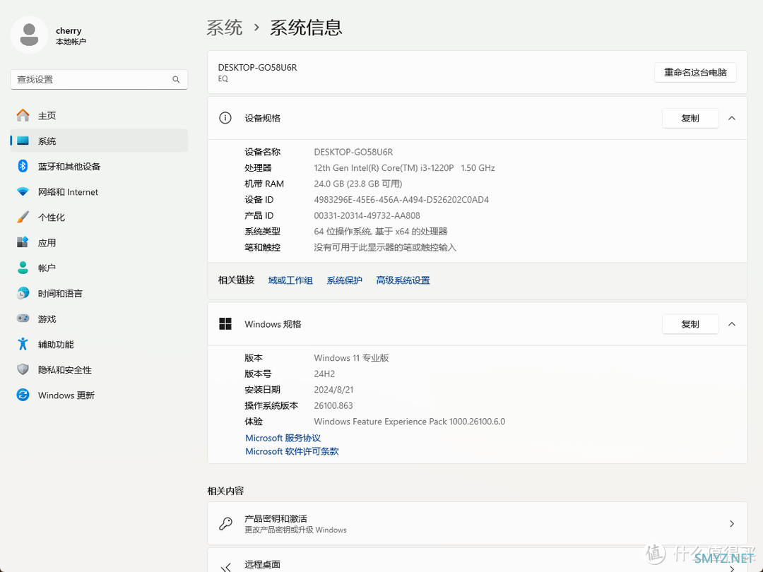Click the 机带 RAM value 24.0 GB

click(358, 184)
